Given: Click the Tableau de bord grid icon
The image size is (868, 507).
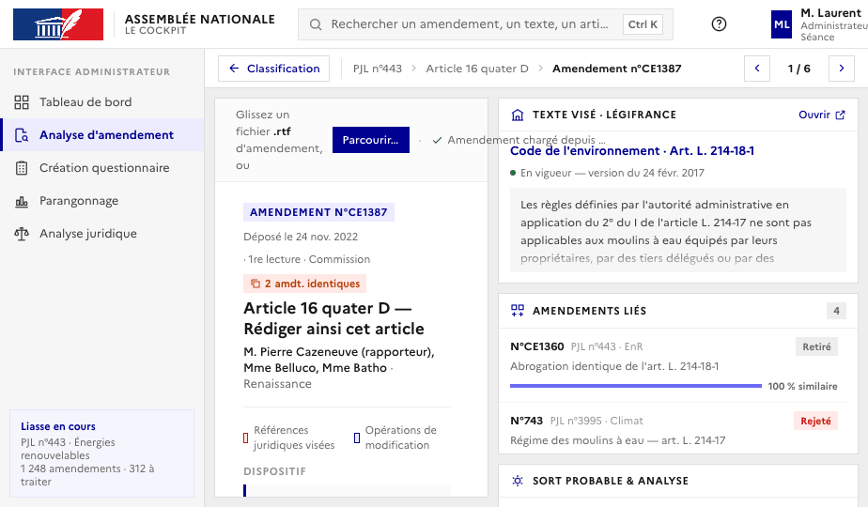Looking at the screenshot, I should (22, 101).
